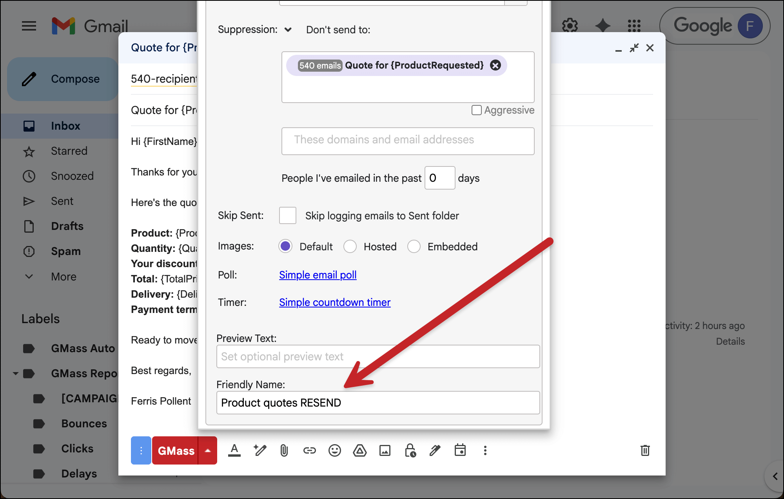Select the Embedded images radio button
Viewport: 784px width, 499px height.
point(414,246)
